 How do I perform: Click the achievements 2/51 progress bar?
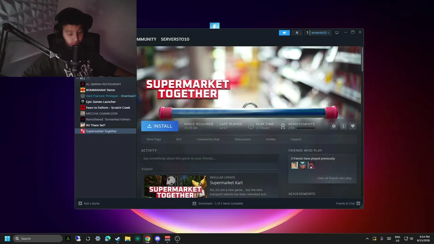[305, 128]
